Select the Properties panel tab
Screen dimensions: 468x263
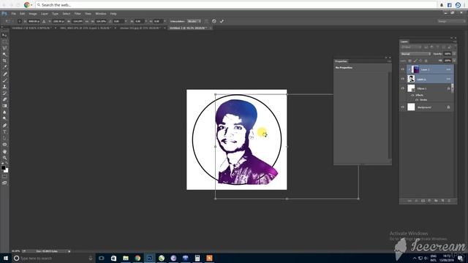coord(341,61)
